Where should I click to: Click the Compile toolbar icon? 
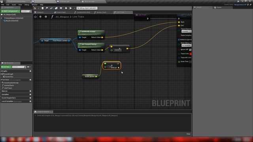pyautogui.click(x=35, y=8)
